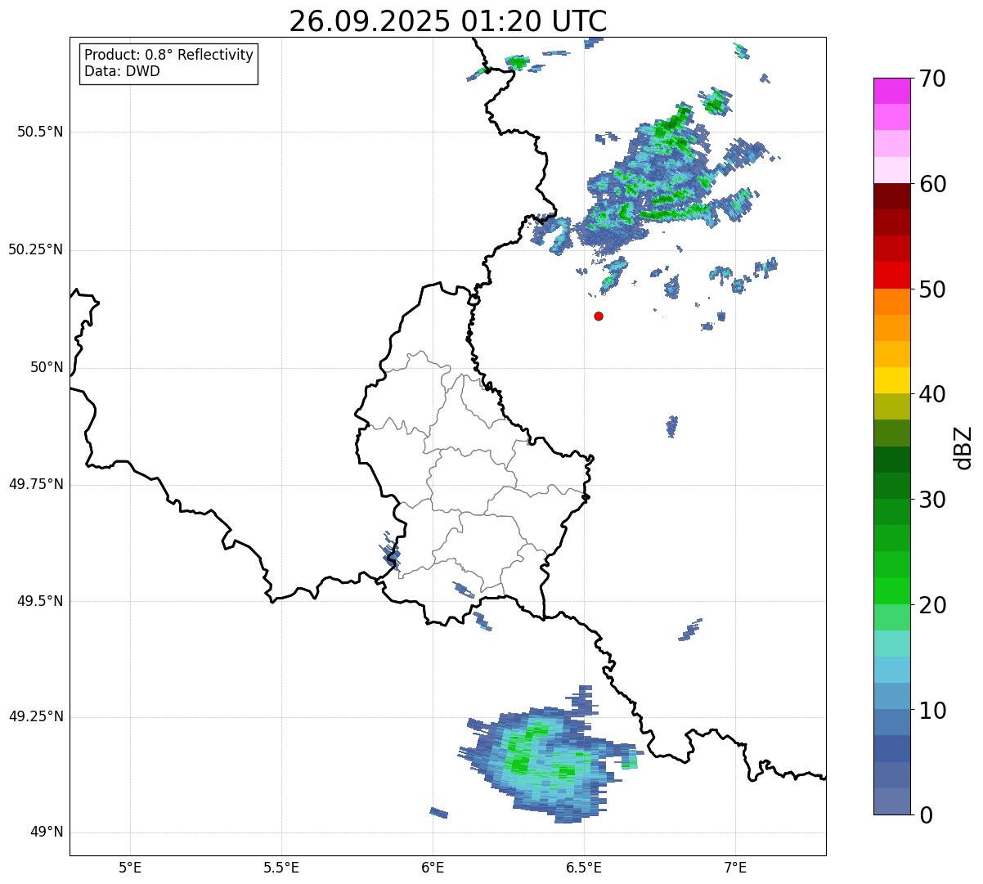Click the 'dBZ' colorbar label

click(x=963, y=447)
